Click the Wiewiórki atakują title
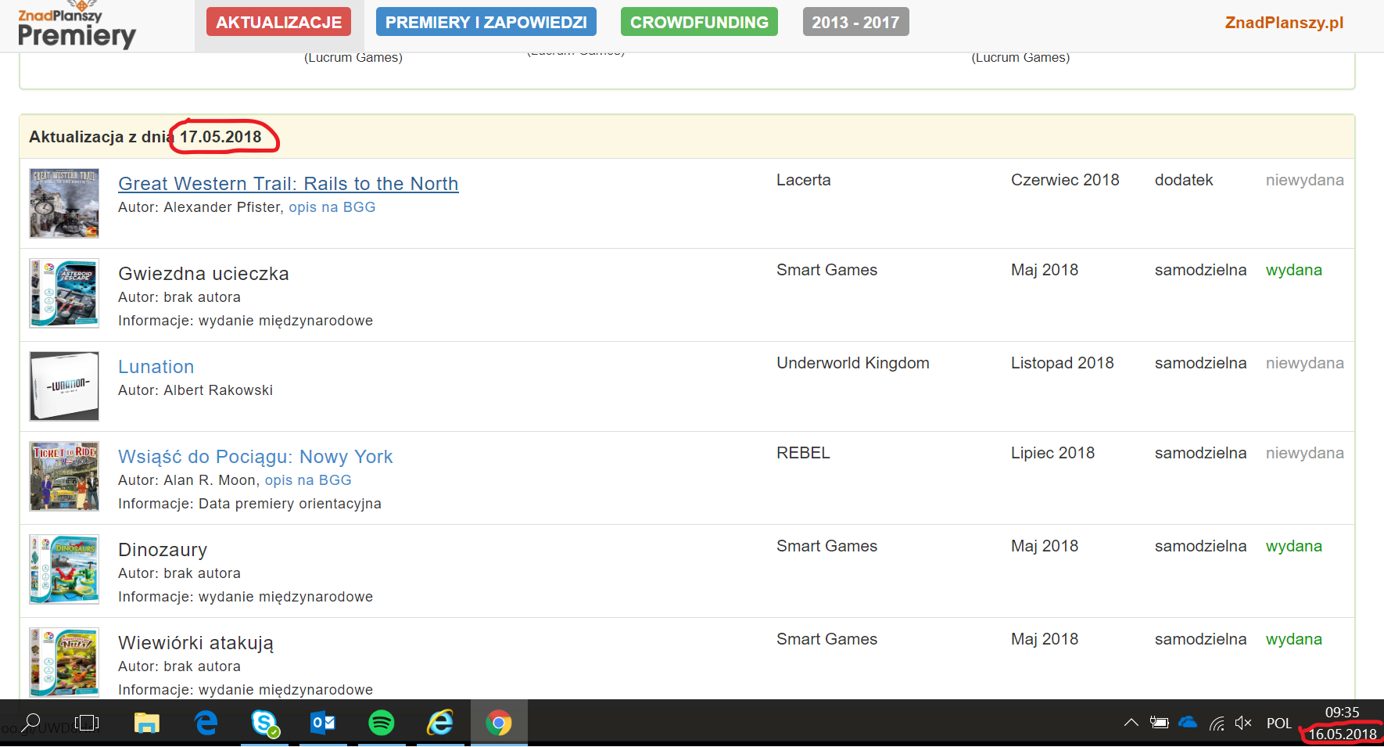Screen dimensions: 1384x747 click(195, 643)
